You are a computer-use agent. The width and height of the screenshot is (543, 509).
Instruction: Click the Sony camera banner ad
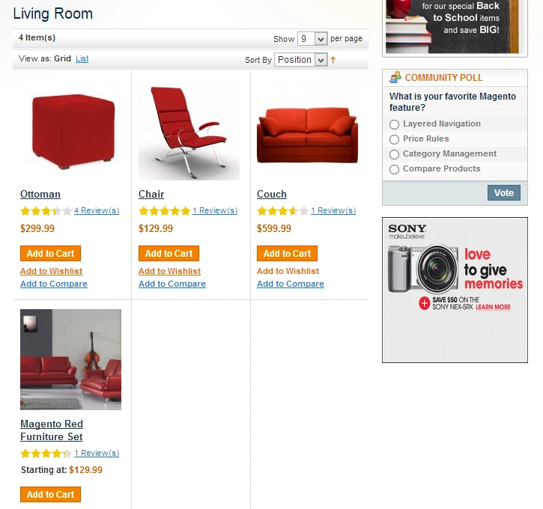coord(455,290)
